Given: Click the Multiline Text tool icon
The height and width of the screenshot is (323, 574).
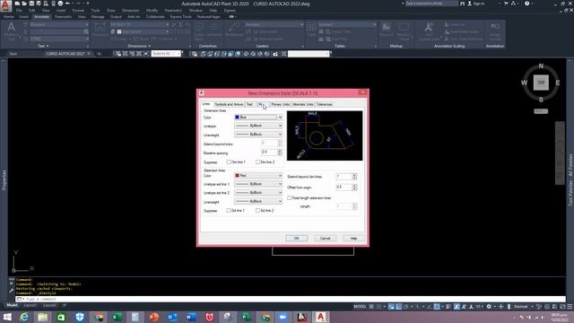Looking at the screenshot, I should (x=12, y=27).
